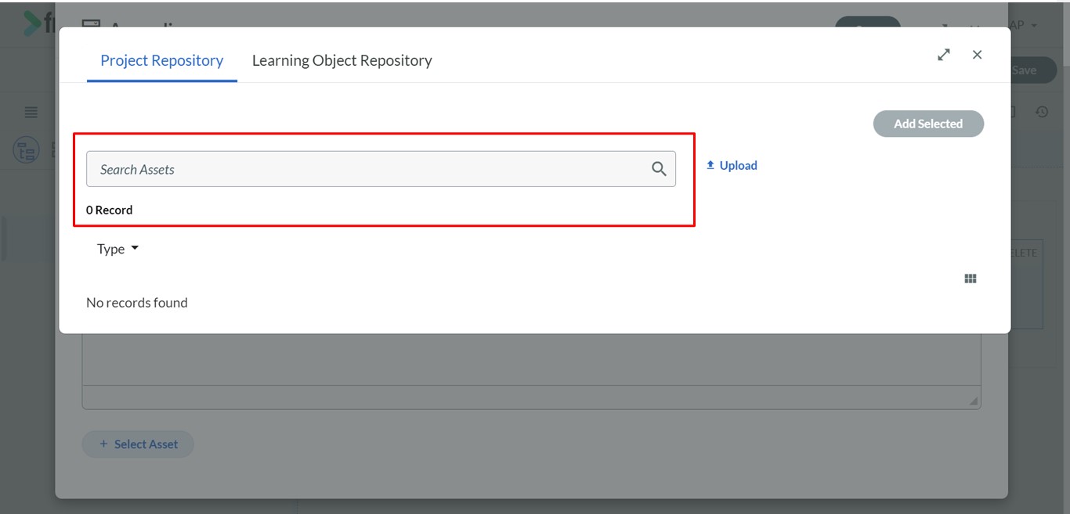Focus the Search Assets input field
The width and height of the screenshot is (1070, 514).
[381, 169]
